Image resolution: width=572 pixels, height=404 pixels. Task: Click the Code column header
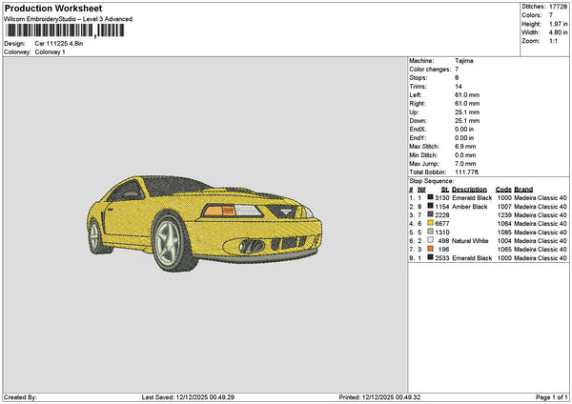[503, 189]
